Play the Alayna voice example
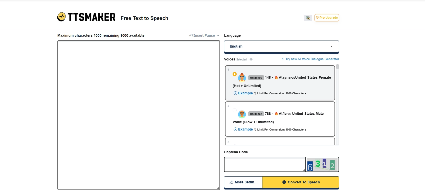 (243, 93)
